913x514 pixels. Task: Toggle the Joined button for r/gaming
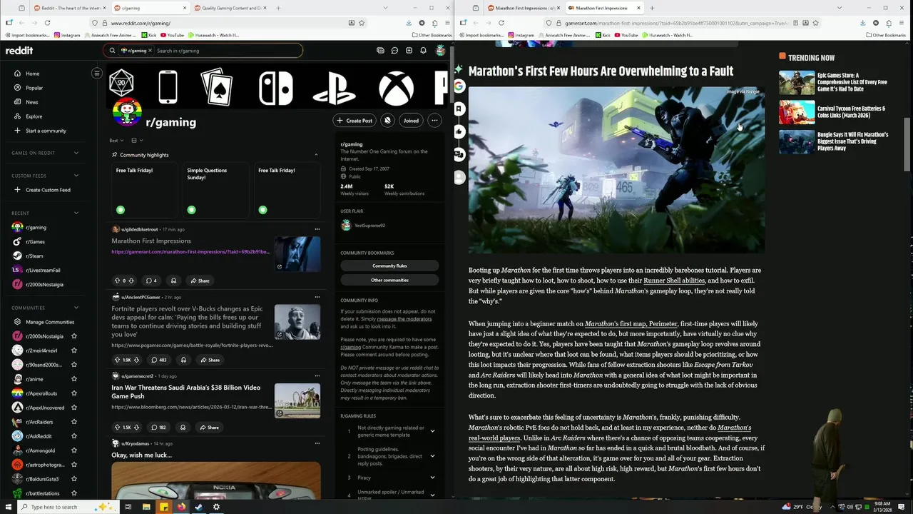pos(411,121)
